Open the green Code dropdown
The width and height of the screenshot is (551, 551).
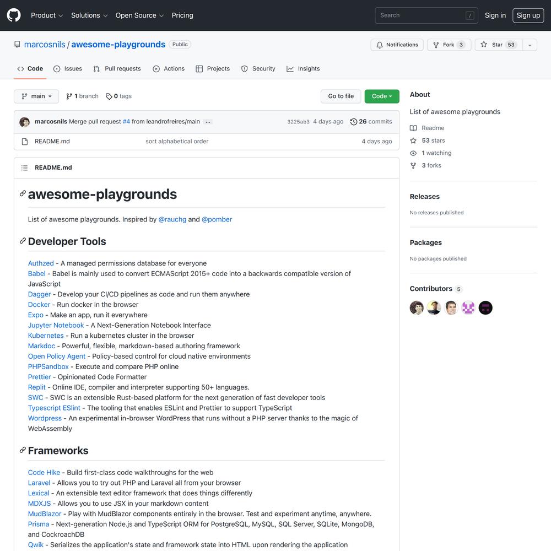[382, 96]
